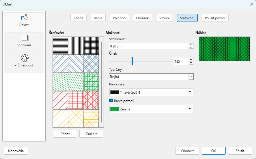
Task: Choose the Žádná fill option
Action: click(x=79, y=18)
